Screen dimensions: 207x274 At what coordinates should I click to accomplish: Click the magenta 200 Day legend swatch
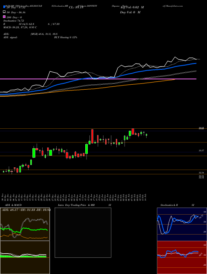pyautogui.click(x=4, y=17)
